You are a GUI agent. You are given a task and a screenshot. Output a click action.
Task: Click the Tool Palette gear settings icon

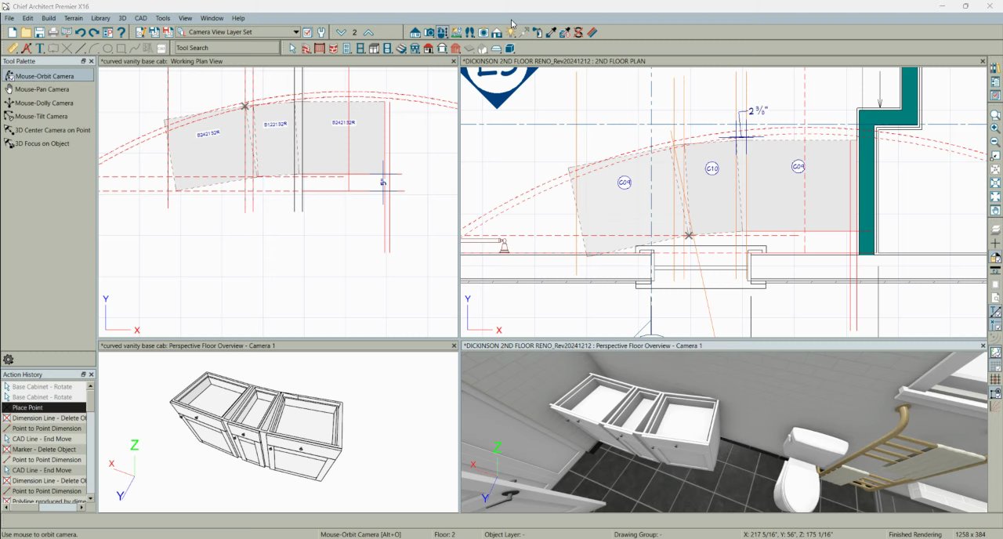click(9, 360)
